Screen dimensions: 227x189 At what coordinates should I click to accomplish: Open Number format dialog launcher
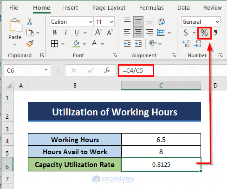[220, 55]
